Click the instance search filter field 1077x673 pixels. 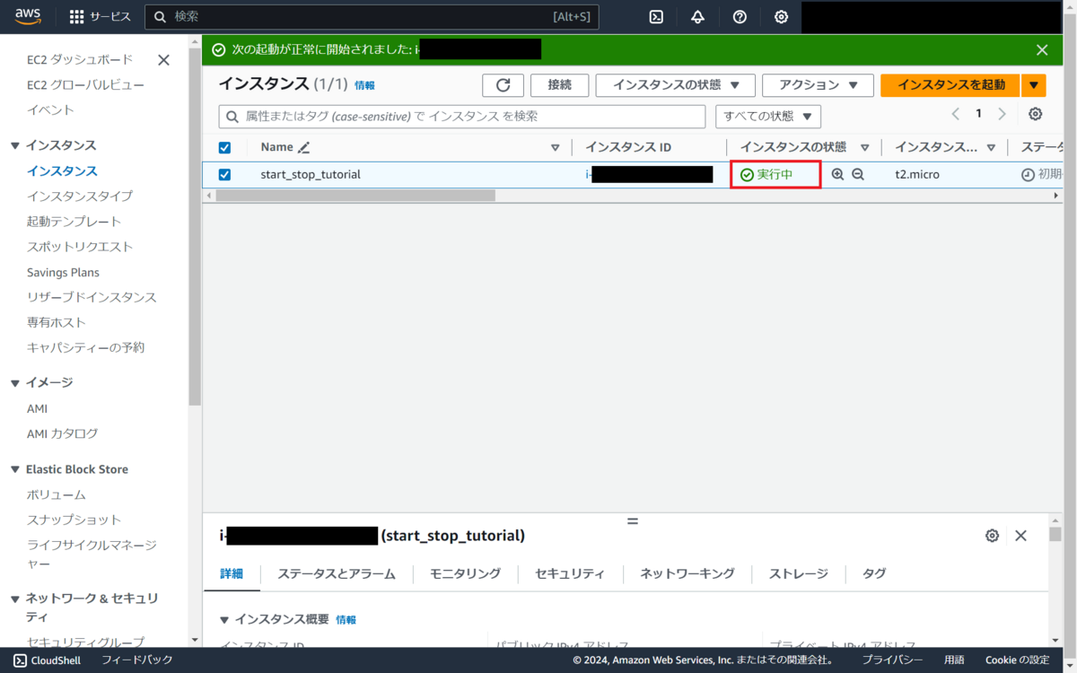pyautogui.click(x=462, y=117)
